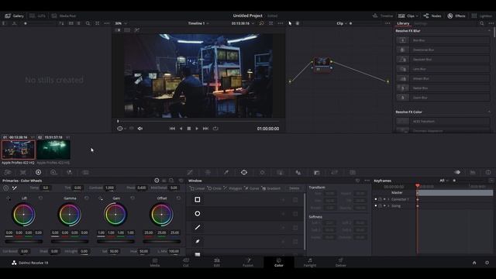The width and height of the screenshot is (496, 279).
Task: Mute the viewer audio
Action: coord(140,129)
